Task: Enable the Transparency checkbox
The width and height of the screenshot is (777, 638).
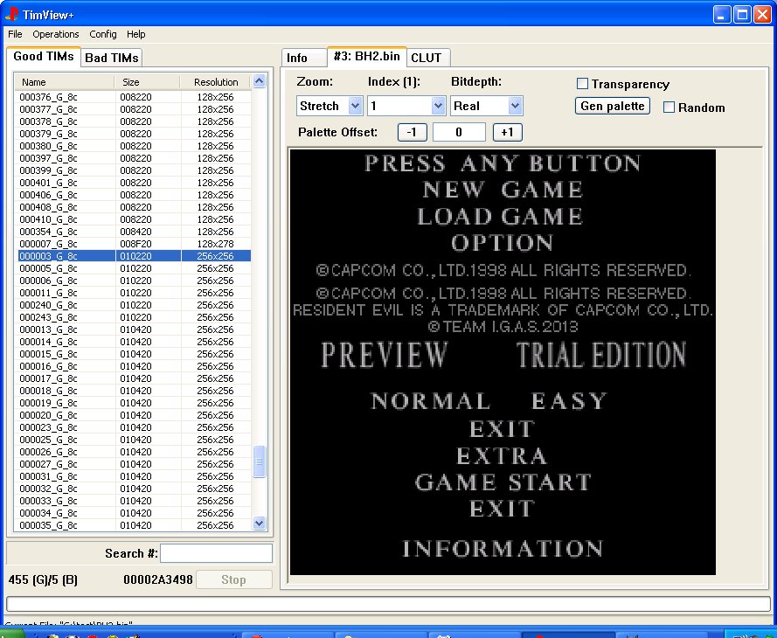Action: [x=582, y=84]
